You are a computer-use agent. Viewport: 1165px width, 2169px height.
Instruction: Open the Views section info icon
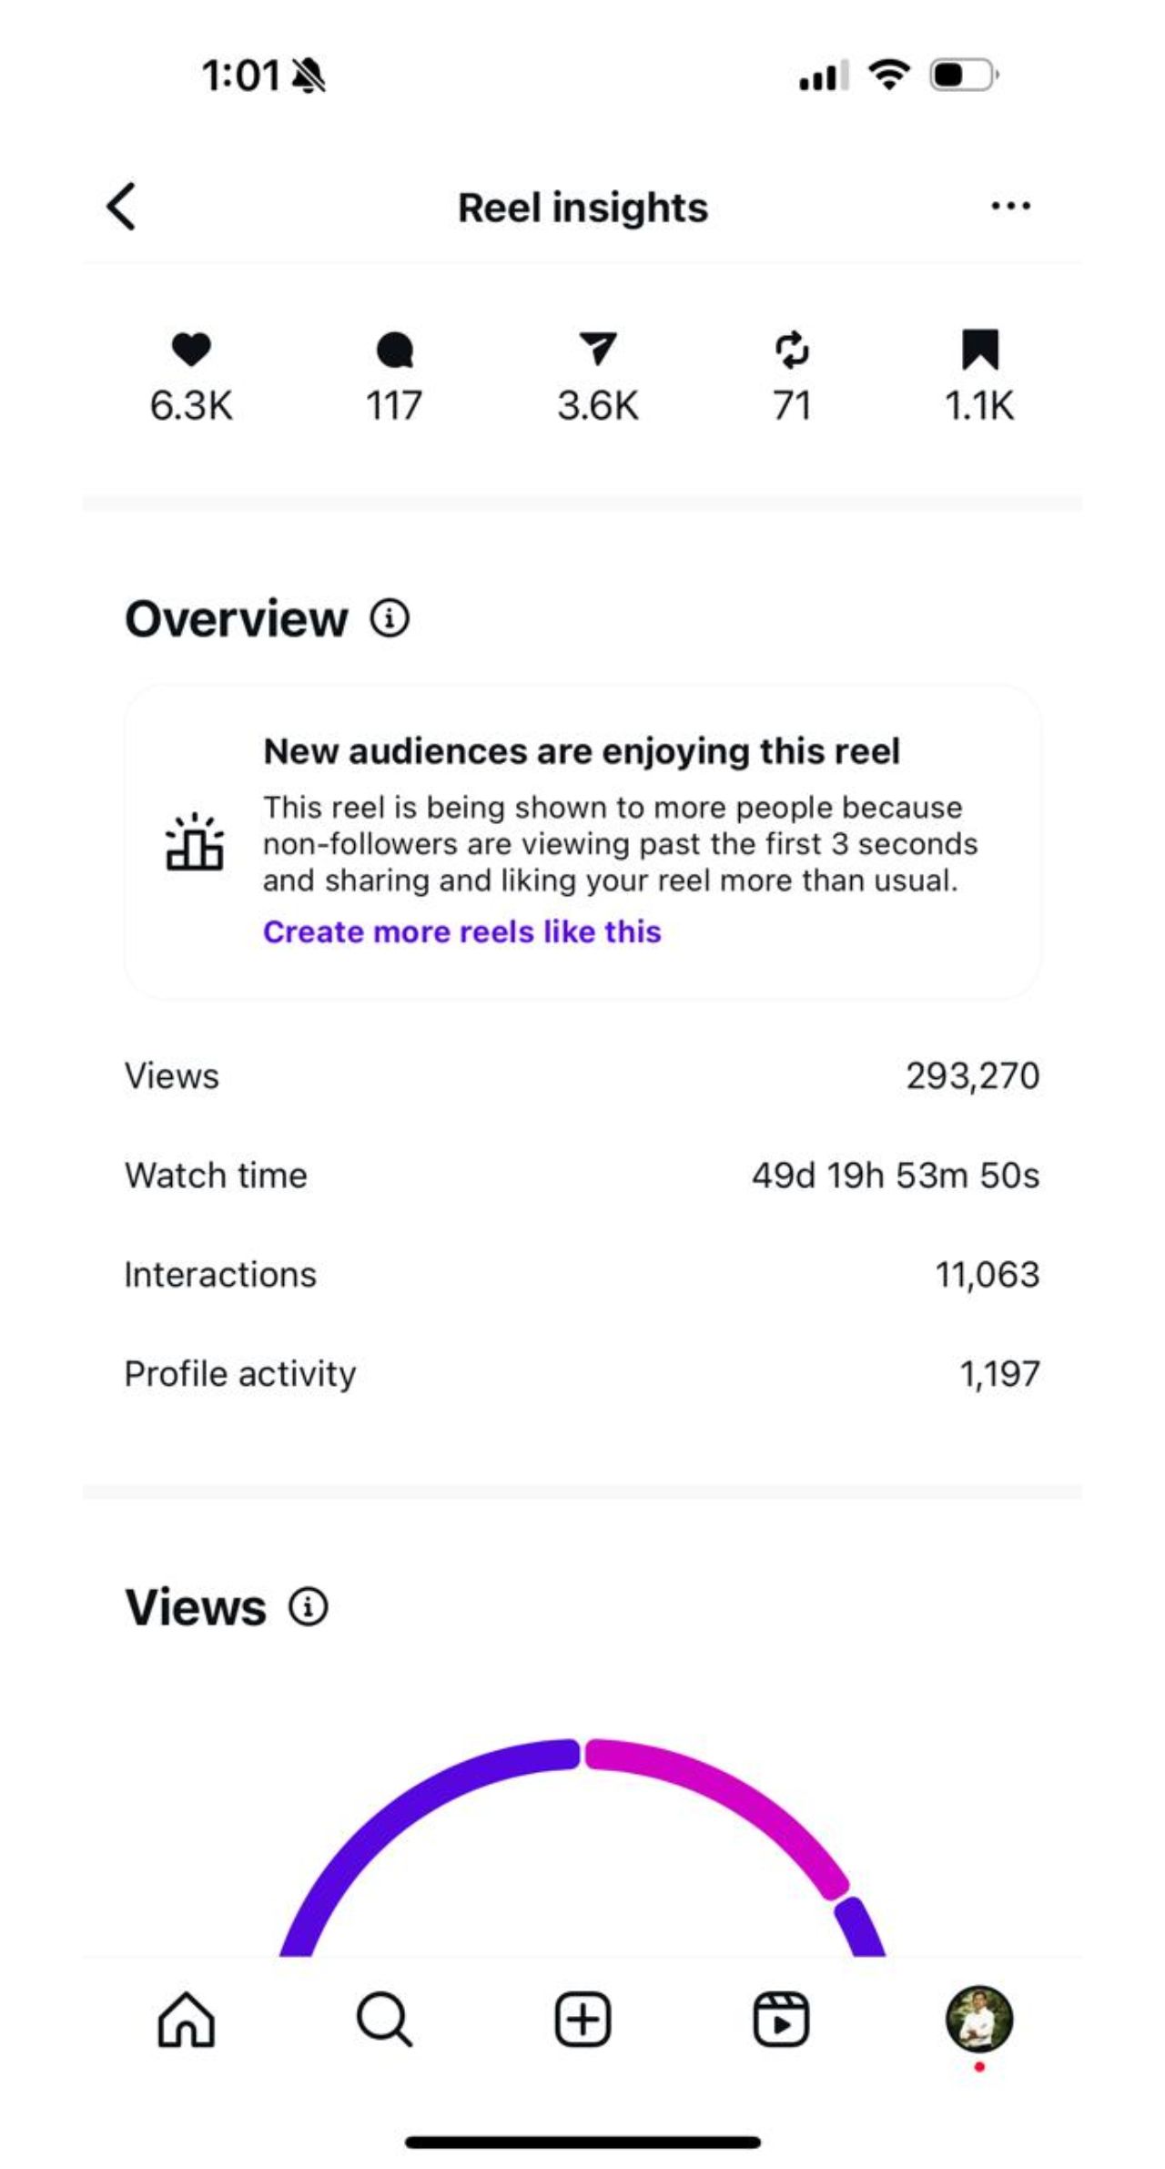(x=309, y=1606)
